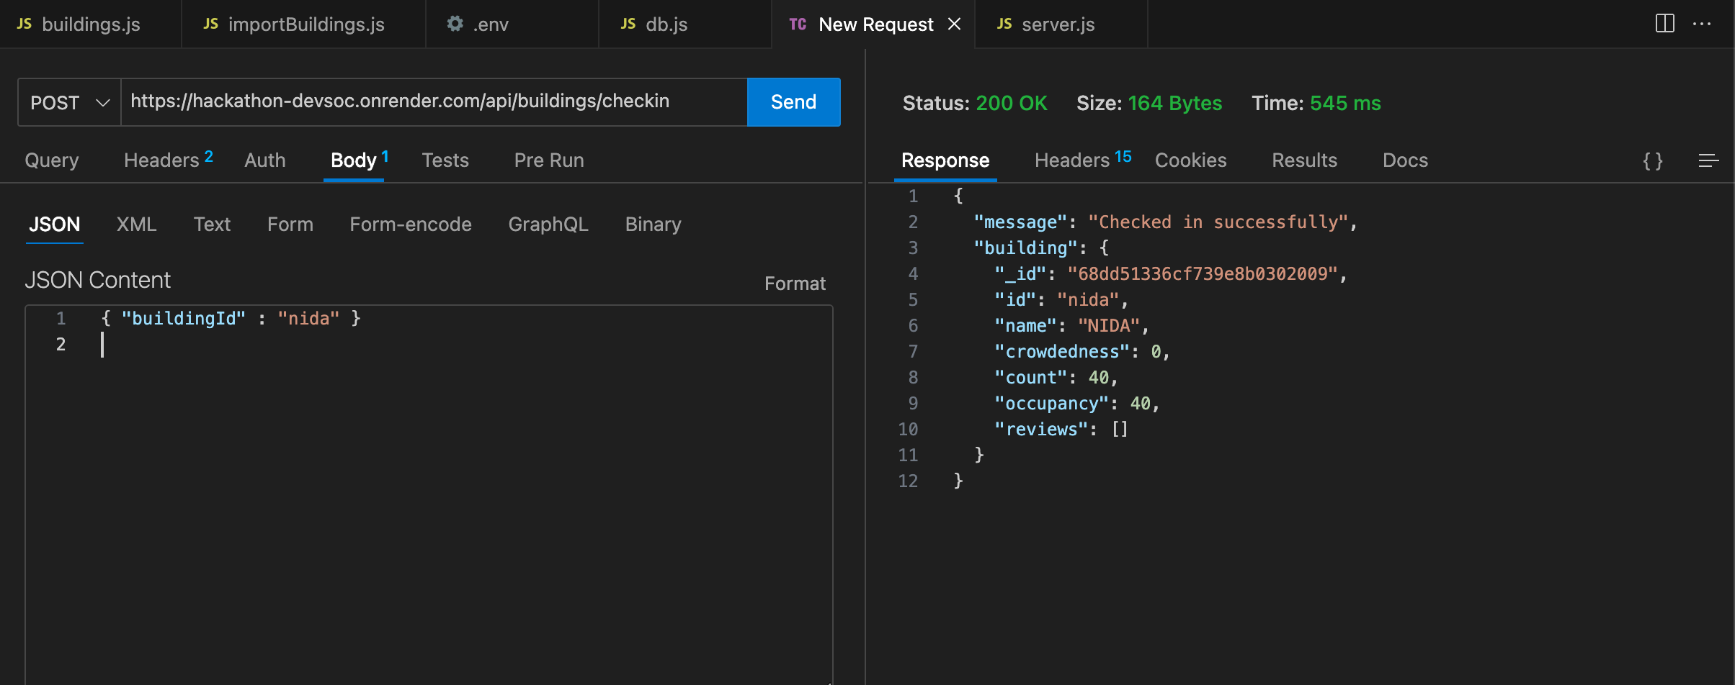Screen dimensions: 1735x685
Task: Click the Format link for JSON content
Action: 795,283
